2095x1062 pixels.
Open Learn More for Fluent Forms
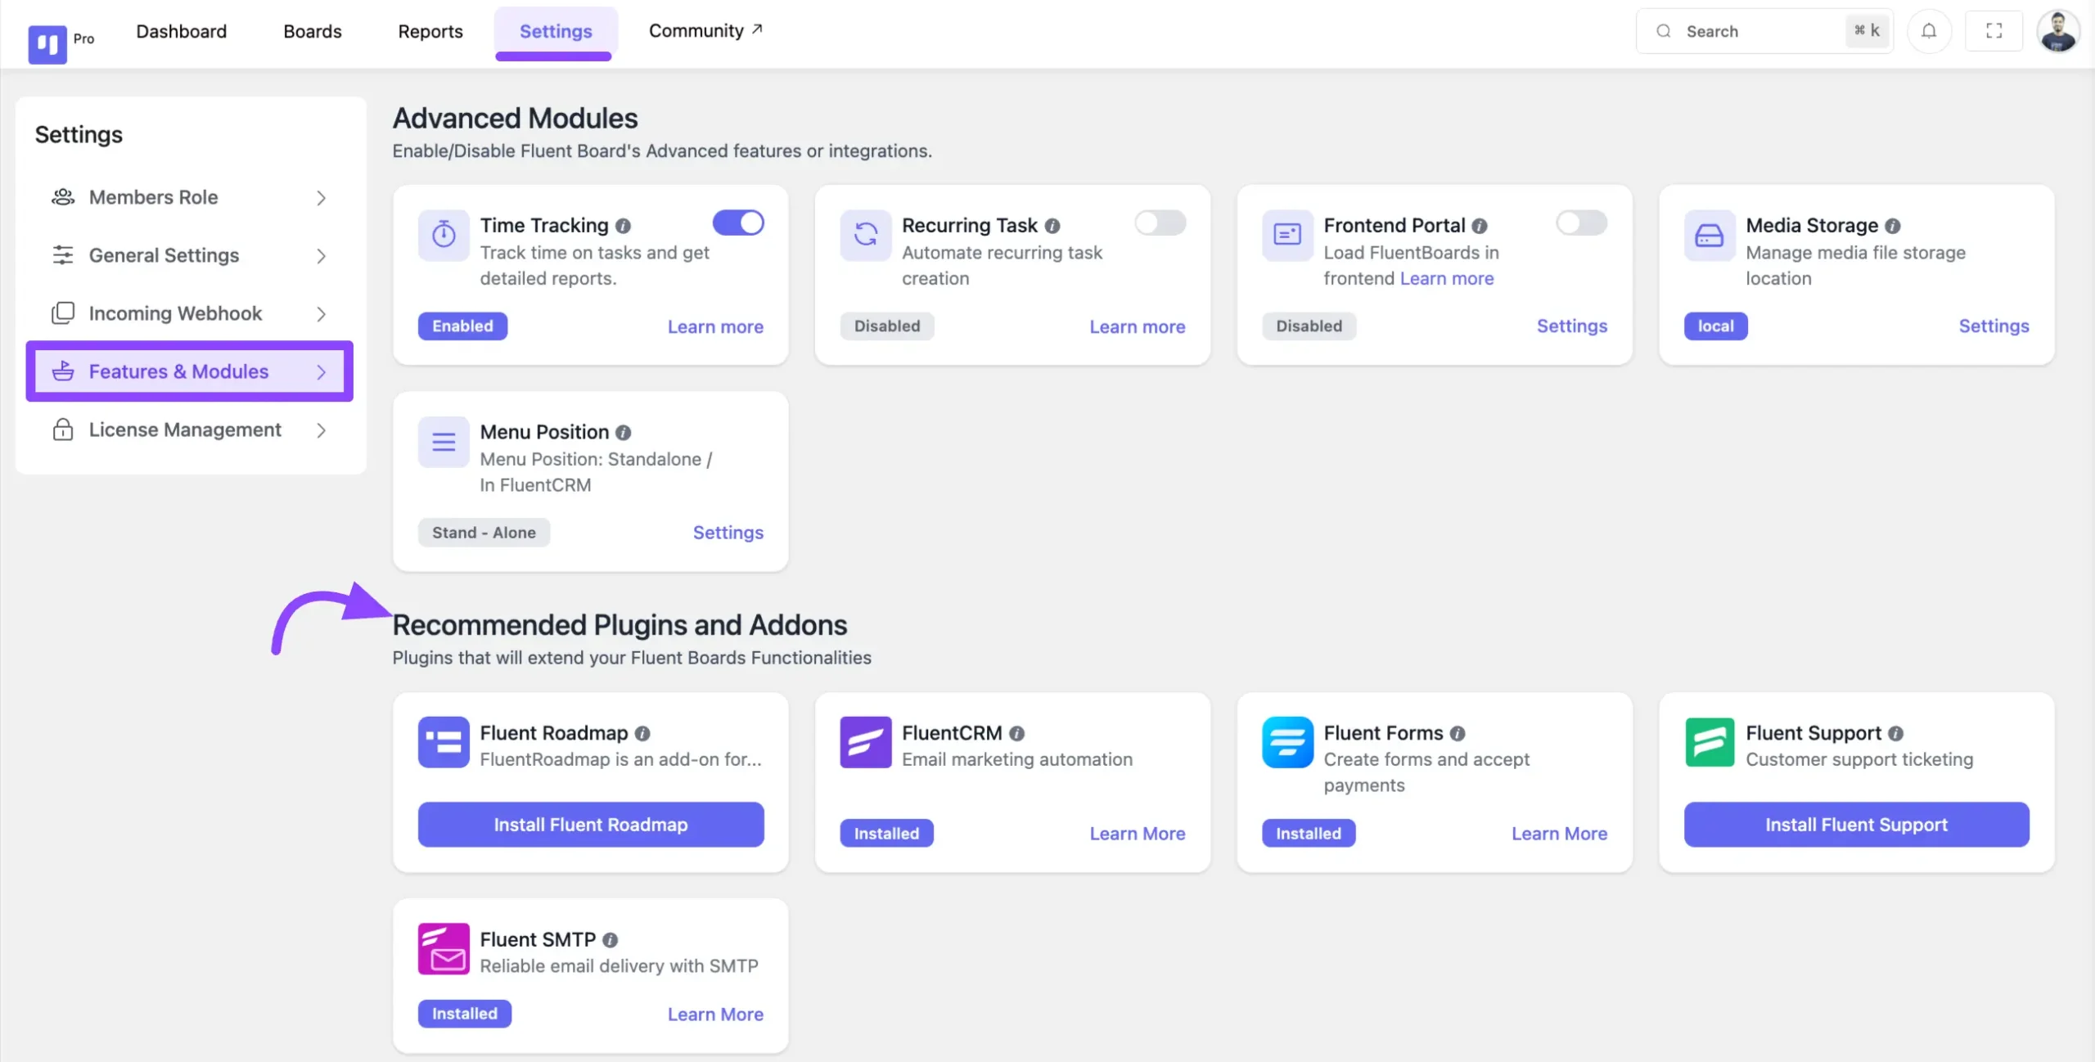click(1559, 834)
